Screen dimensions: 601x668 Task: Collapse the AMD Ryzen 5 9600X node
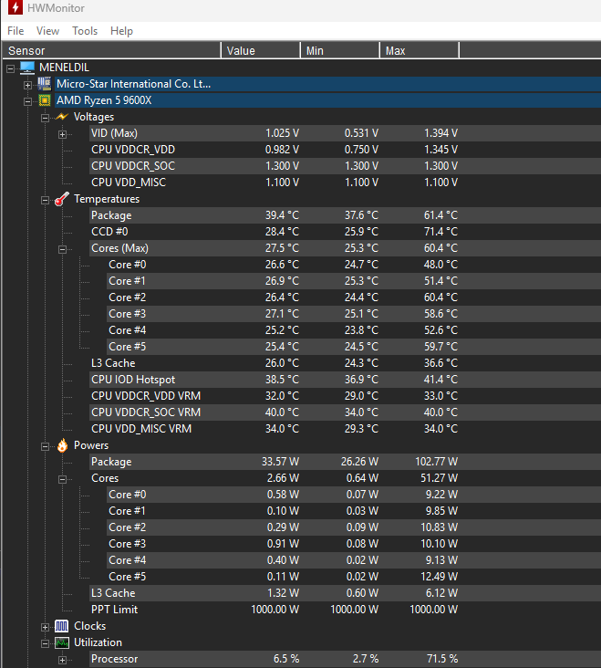pyautogui.click(x=27, y=101)
